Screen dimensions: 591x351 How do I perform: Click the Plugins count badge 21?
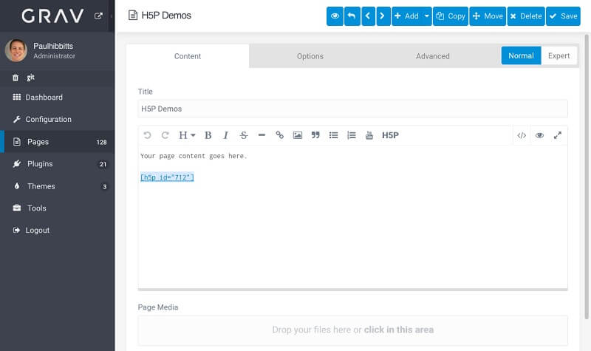103,164
